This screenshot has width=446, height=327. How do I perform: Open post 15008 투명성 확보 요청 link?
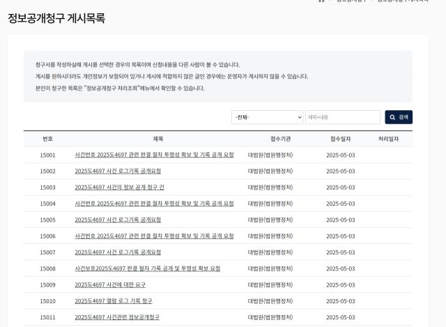[x=147, y=268]
